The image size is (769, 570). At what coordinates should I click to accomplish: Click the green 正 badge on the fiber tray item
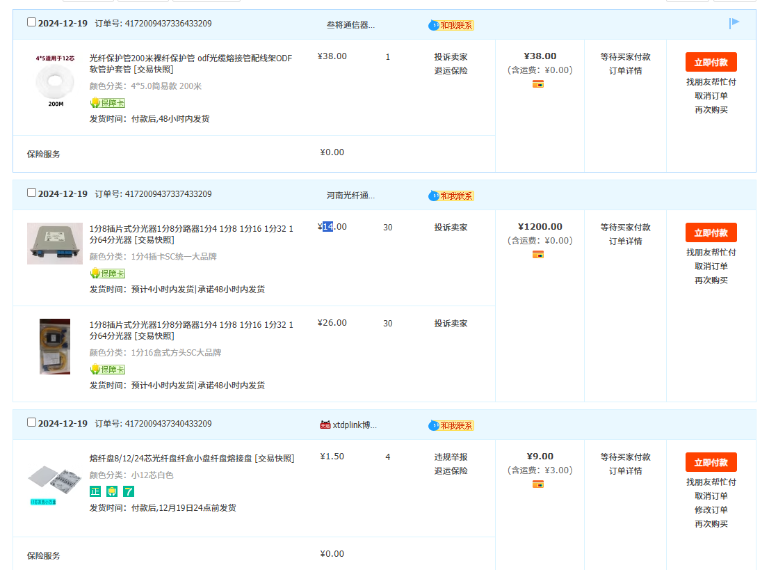pos(95,491)
